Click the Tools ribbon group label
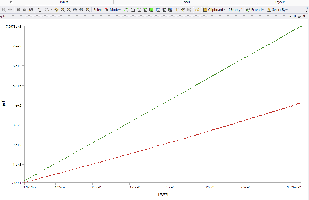Screen dimensions: 309x200 click(186, 2)
